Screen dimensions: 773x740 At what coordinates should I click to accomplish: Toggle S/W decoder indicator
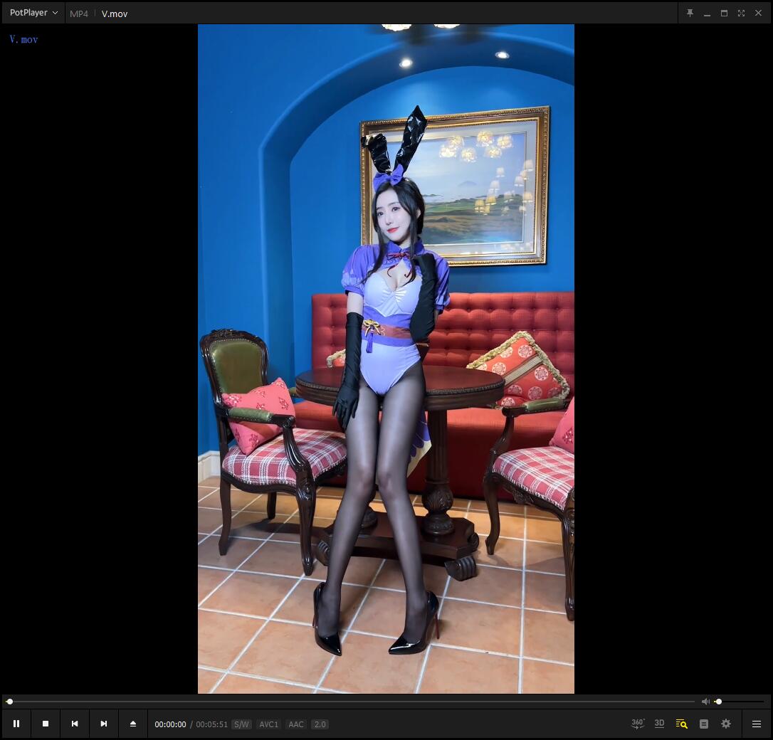tap(241, 724)
